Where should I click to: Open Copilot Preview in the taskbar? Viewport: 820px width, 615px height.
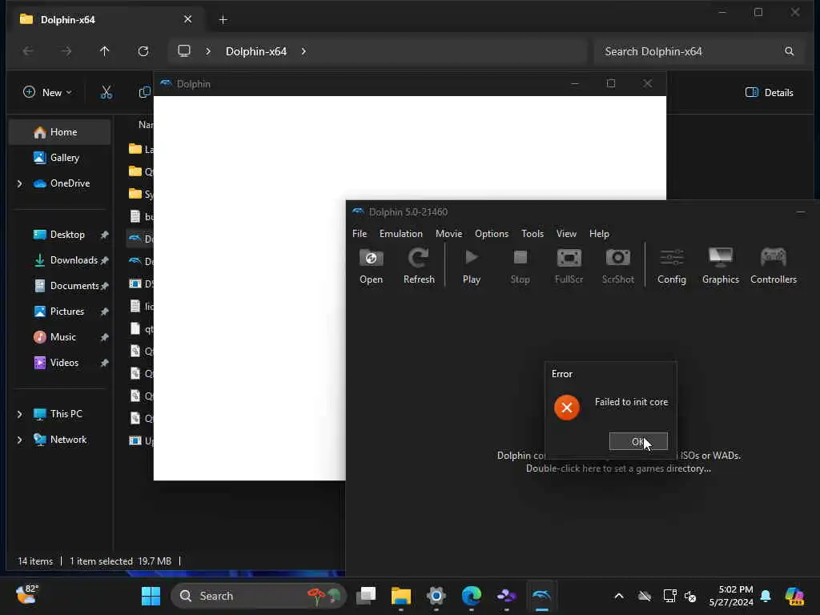pyautogui.click(x=794, y=596)
